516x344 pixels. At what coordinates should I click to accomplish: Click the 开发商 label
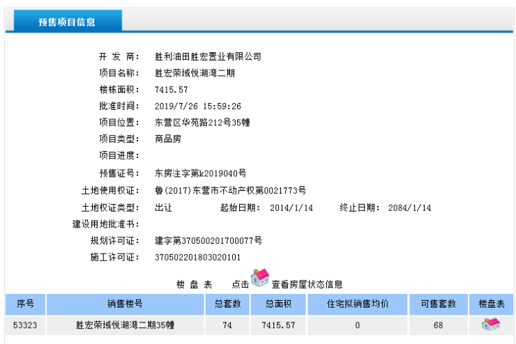119,57
